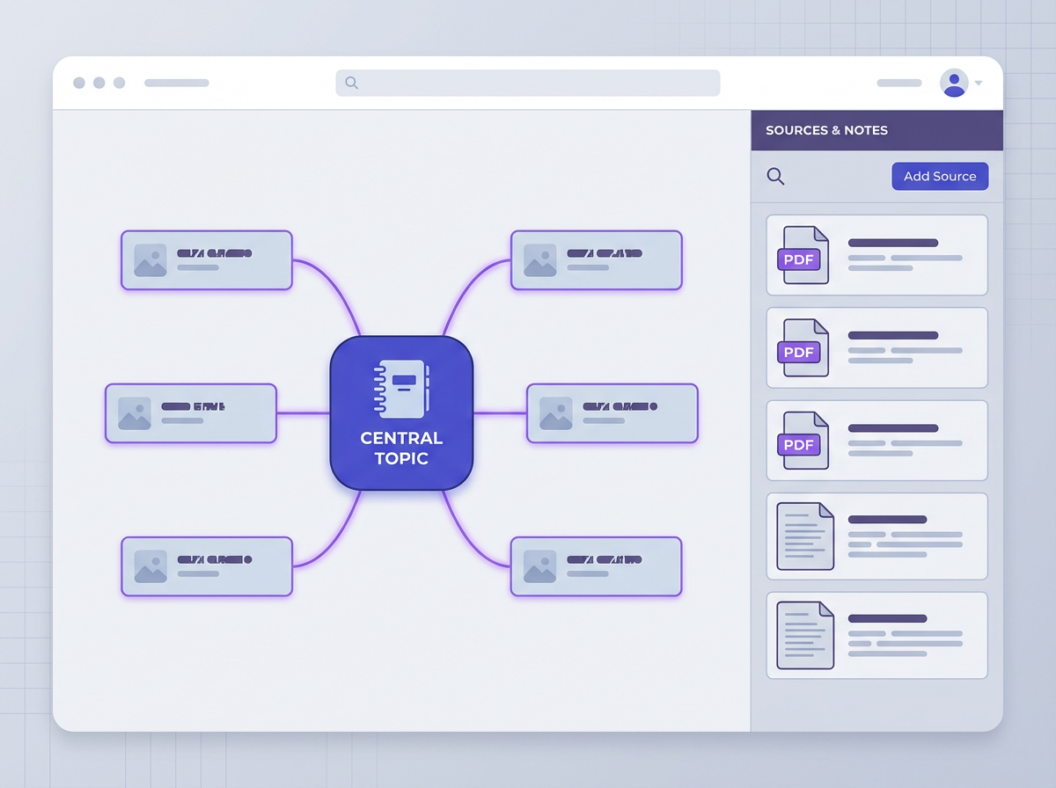Open the second PDF source entry in the sidebar
The image size is (1056, 788).
[x=876, y=347]
